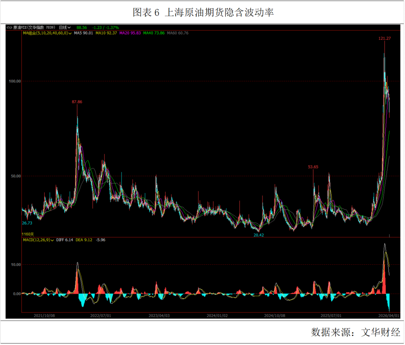The height and width of the screenshot is (345, 405).
Task: Click the 2022/07/01 date axis label
Action: 100,316
